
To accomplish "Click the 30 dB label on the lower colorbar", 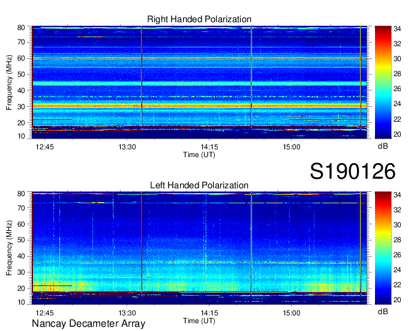I will click(397, 225).
